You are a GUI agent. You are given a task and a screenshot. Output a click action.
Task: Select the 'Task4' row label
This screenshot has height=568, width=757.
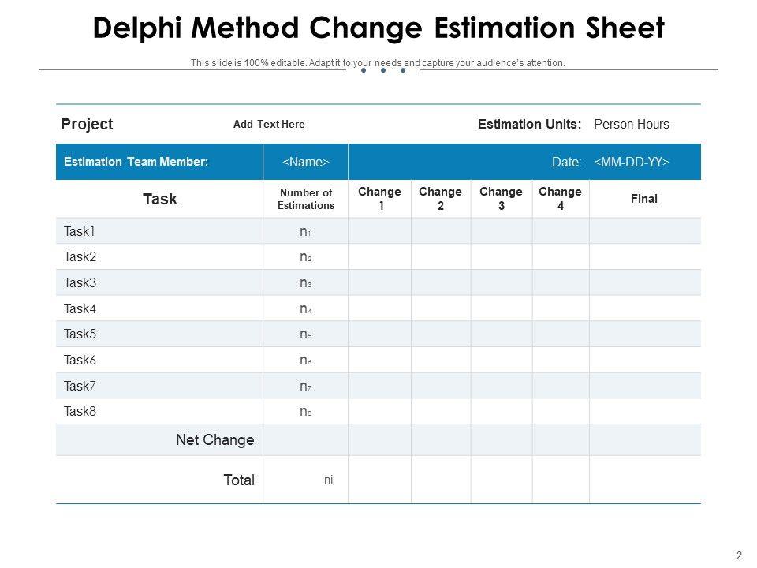pyautogui.click(x=80, y=309)
